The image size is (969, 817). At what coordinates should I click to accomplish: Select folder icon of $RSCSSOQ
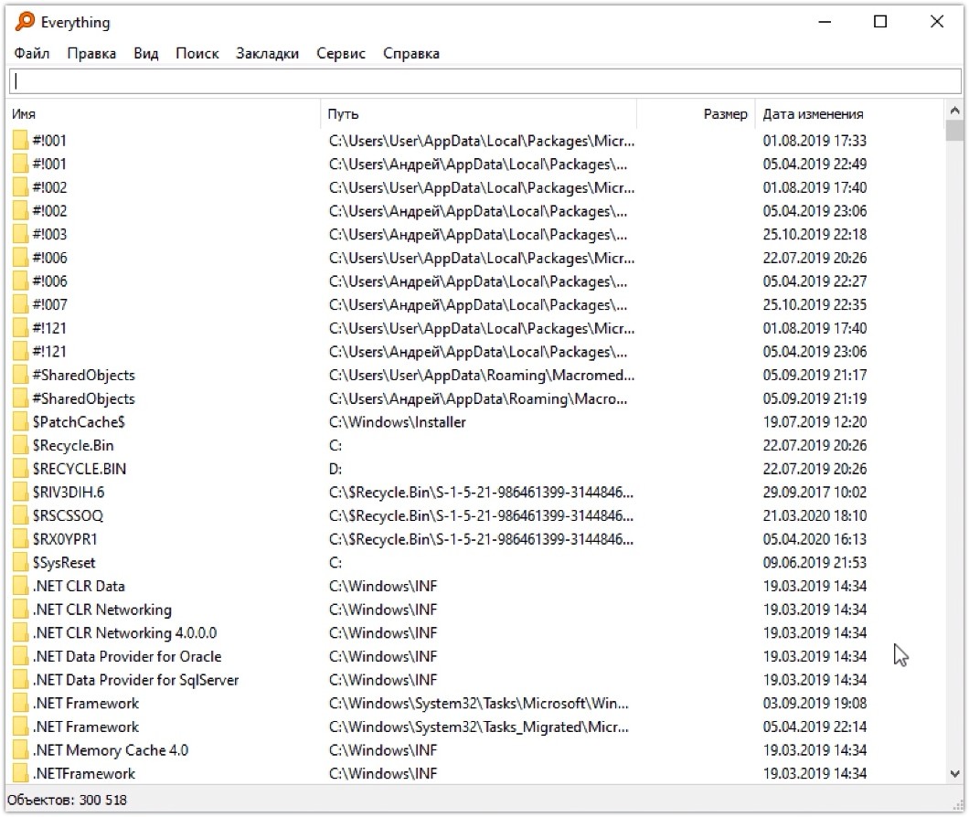[x=20, y=516]
